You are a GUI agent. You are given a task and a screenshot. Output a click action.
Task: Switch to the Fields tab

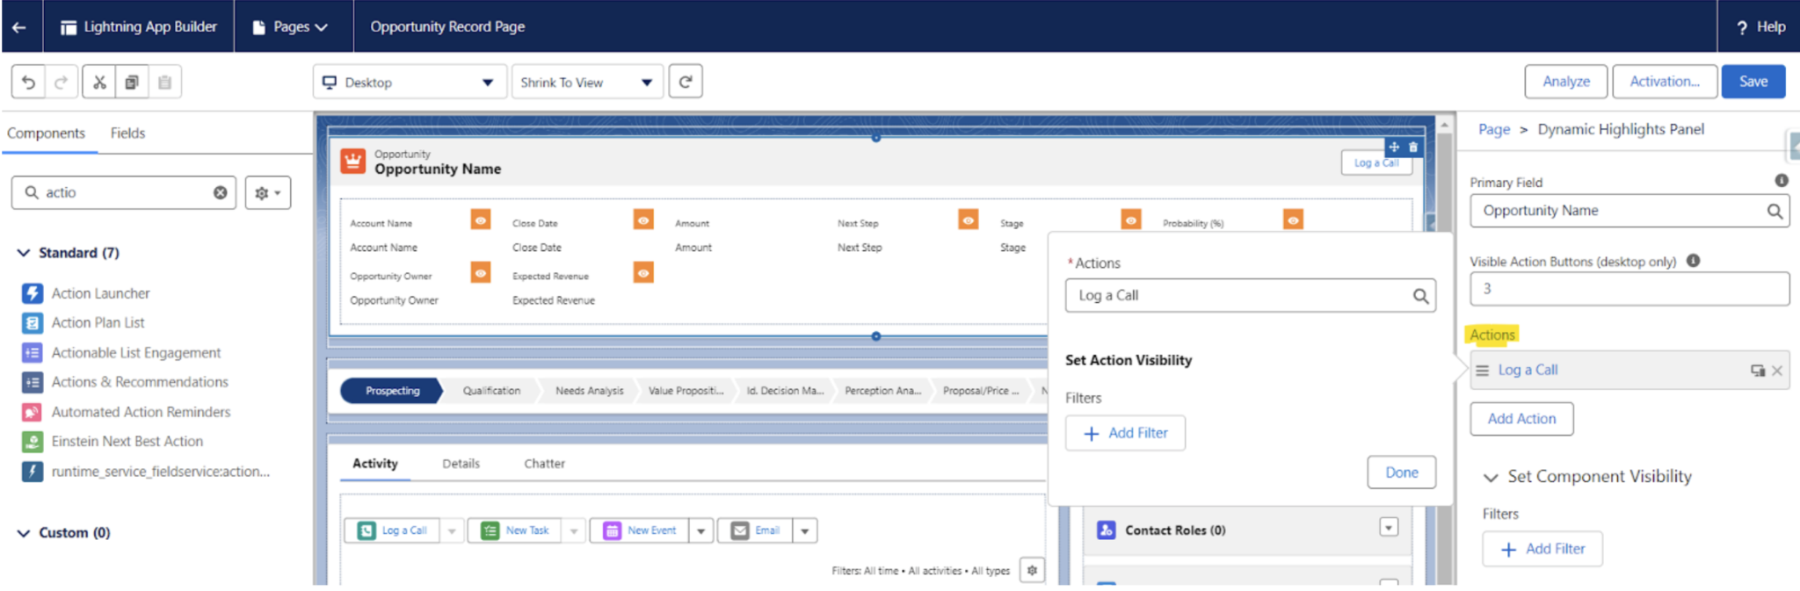(127, 133)
